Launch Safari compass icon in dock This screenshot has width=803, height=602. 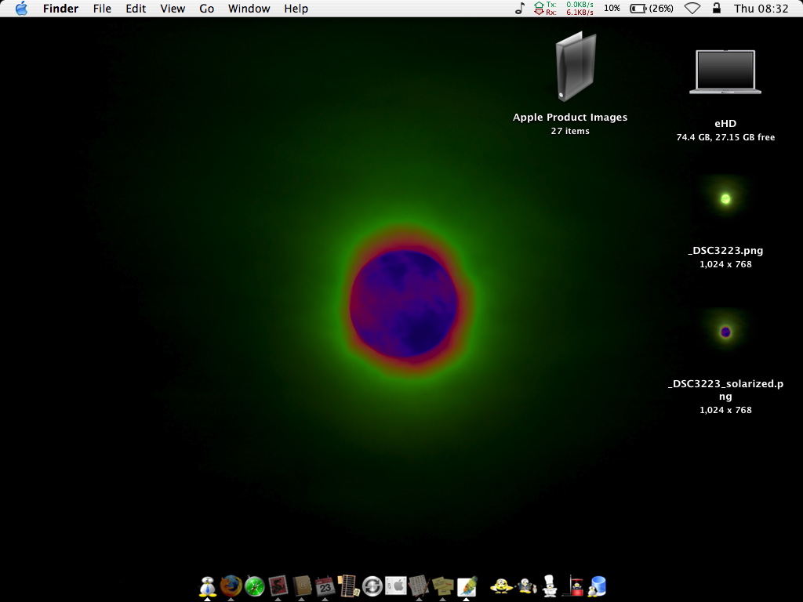254,586
